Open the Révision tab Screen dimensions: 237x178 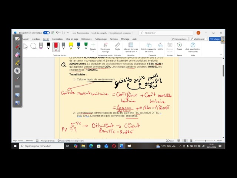click(114, 39)
